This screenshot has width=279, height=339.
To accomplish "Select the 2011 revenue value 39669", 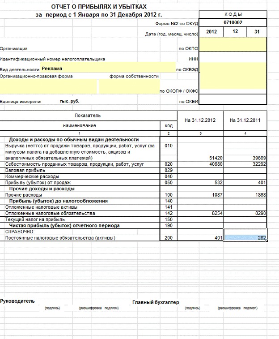I will 245,158.
